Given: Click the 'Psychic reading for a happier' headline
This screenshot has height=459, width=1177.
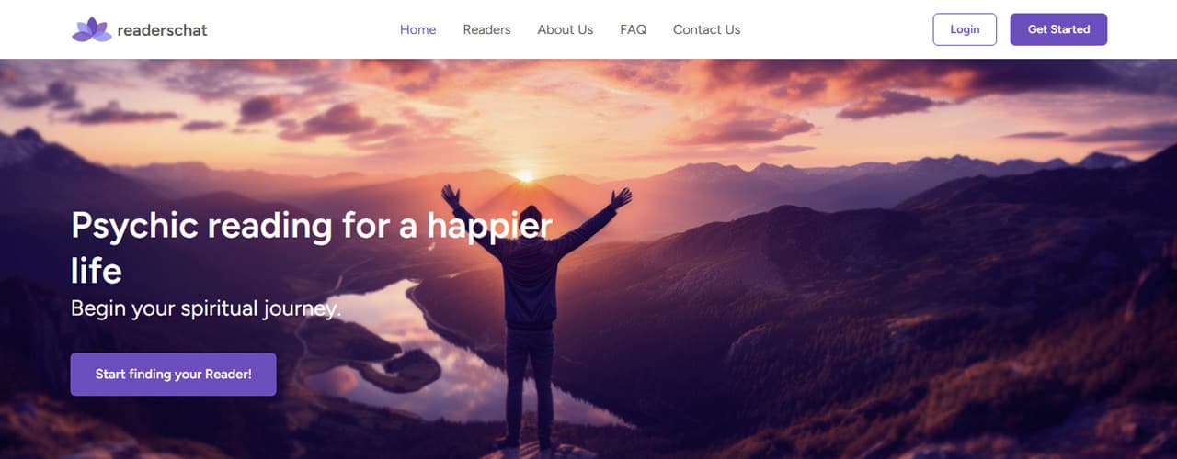Looking at the screenshot, I should (x=312, y=226).
